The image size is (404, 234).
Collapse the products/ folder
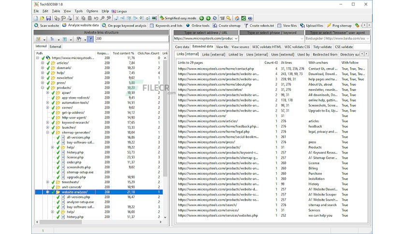[43, 88]
